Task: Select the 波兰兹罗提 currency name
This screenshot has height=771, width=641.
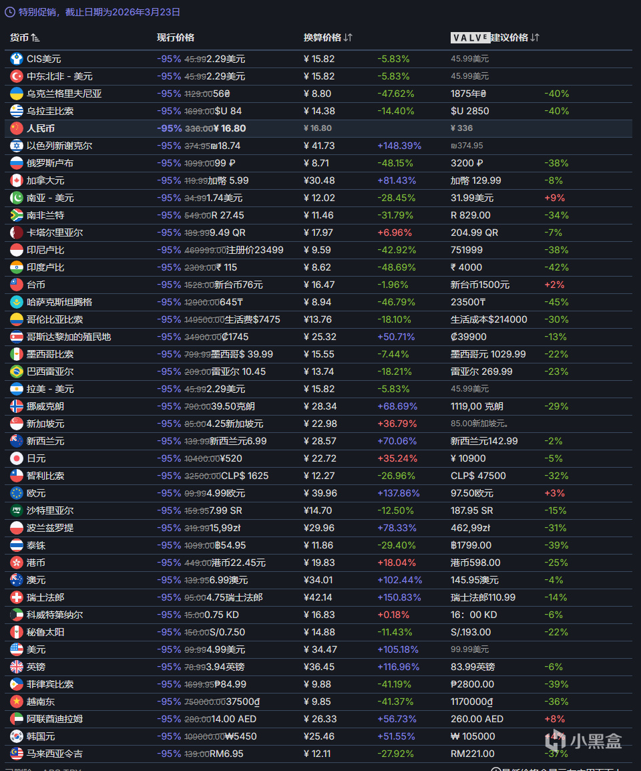Action: point(50,528)
